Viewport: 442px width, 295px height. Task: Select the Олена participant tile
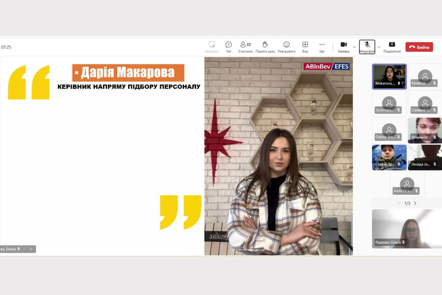389,130
